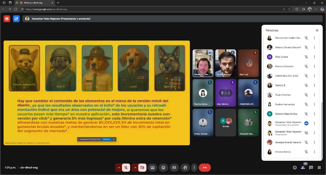Viewport: 326px width, 175px height.
Task: Expand audio settings chevron next to microphone
Action: tap(119, 168)
